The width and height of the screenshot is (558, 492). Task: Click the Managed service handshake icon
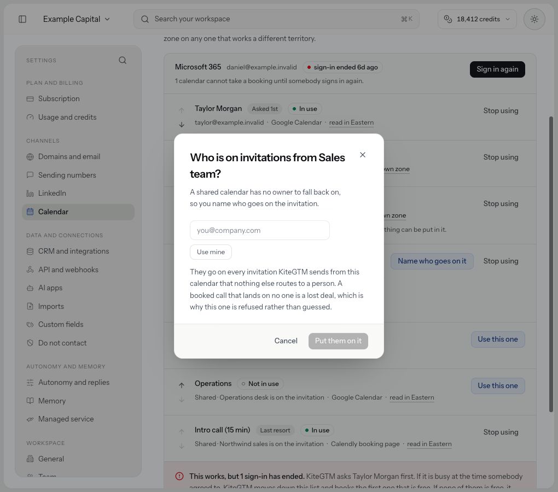click(30, 419)
